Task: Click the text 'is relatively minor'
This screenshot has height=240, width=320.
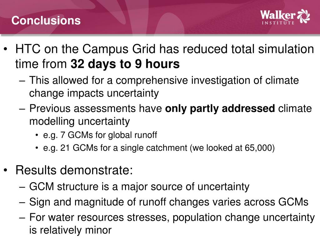Action: click(x=70, y=230)
